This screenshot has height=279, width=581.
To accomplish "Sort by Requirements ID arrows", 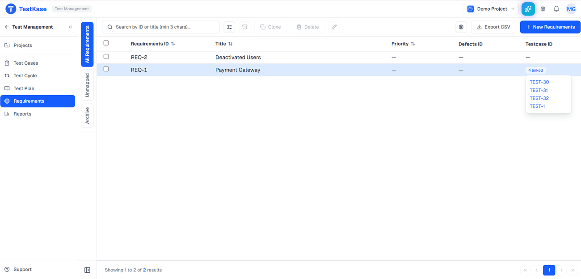I will click(x=173, y=44).
